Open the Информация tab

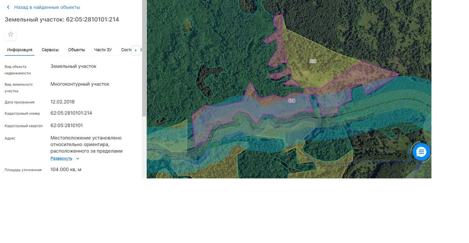(x=20, y=50)
